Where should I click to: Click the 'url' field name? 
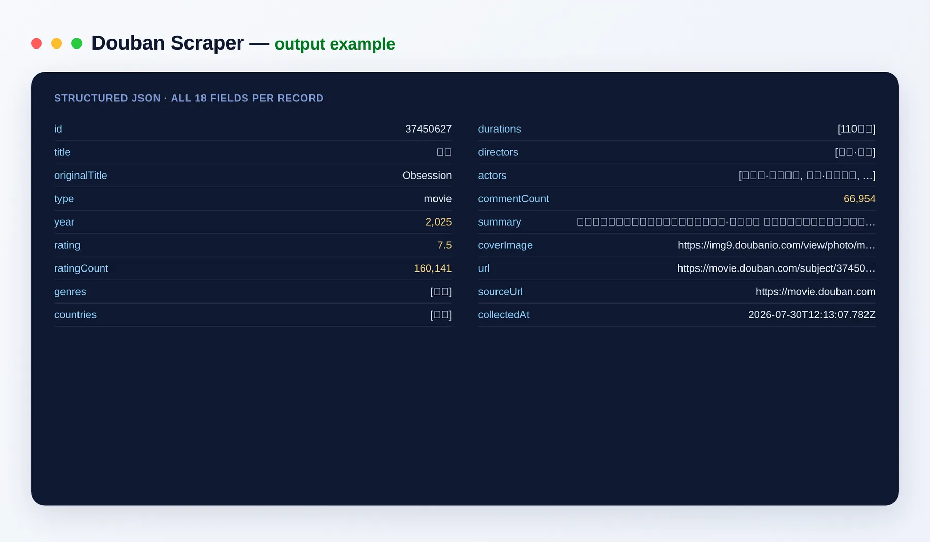point(484,268)
